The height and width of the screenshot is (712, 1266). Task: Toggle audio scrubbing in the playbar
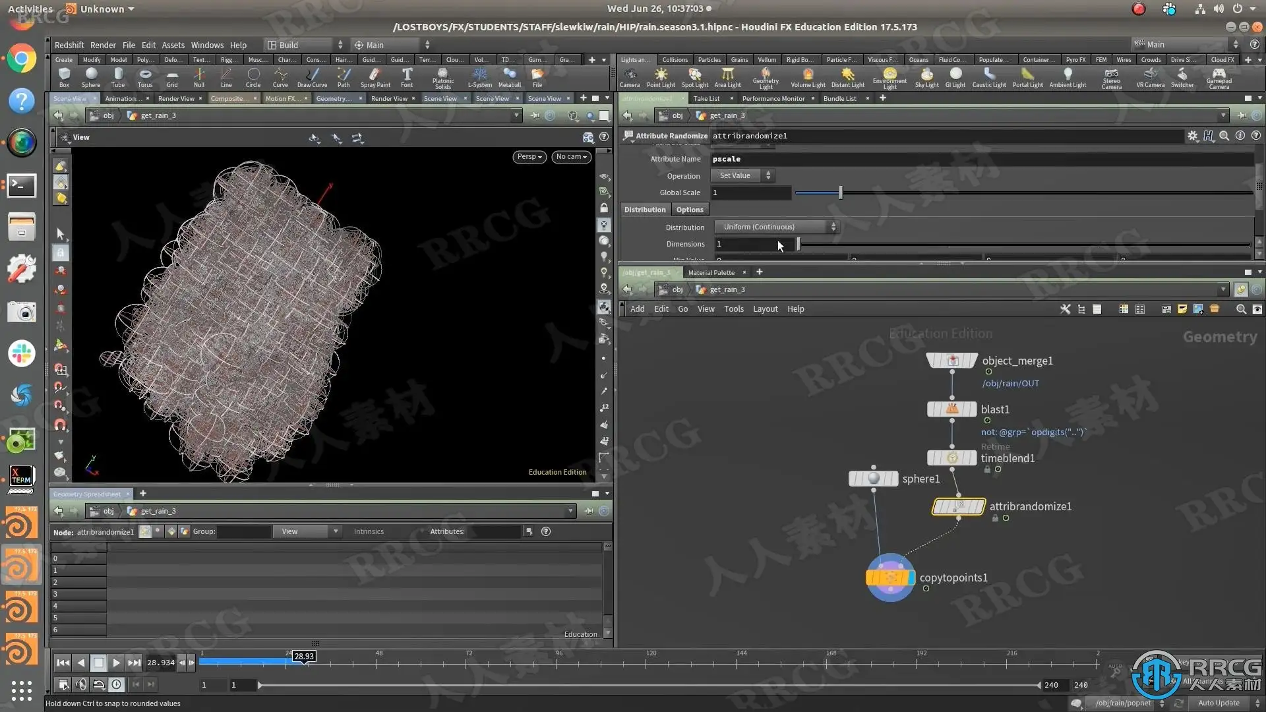pyautogui.click(x=81, y=684)
